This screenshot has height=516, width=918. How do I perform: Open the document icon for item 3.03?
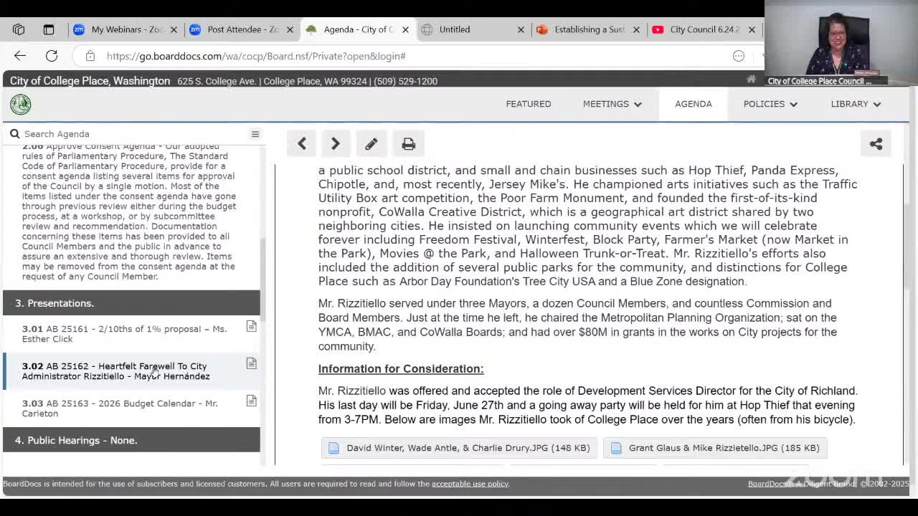pyautogui.click(x=251, y=401)
